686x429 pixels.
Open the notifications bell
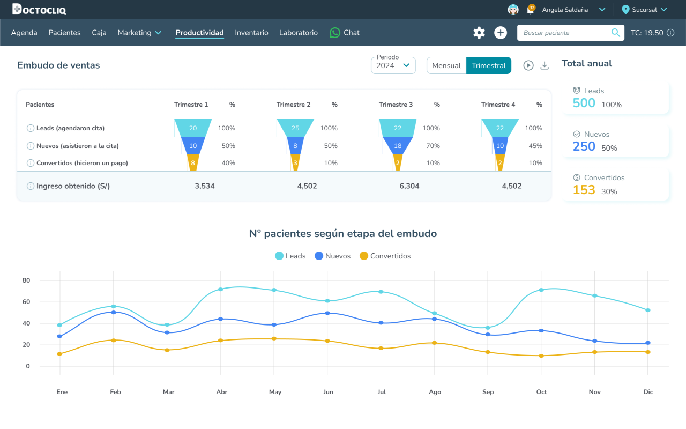tap(531, 10)
